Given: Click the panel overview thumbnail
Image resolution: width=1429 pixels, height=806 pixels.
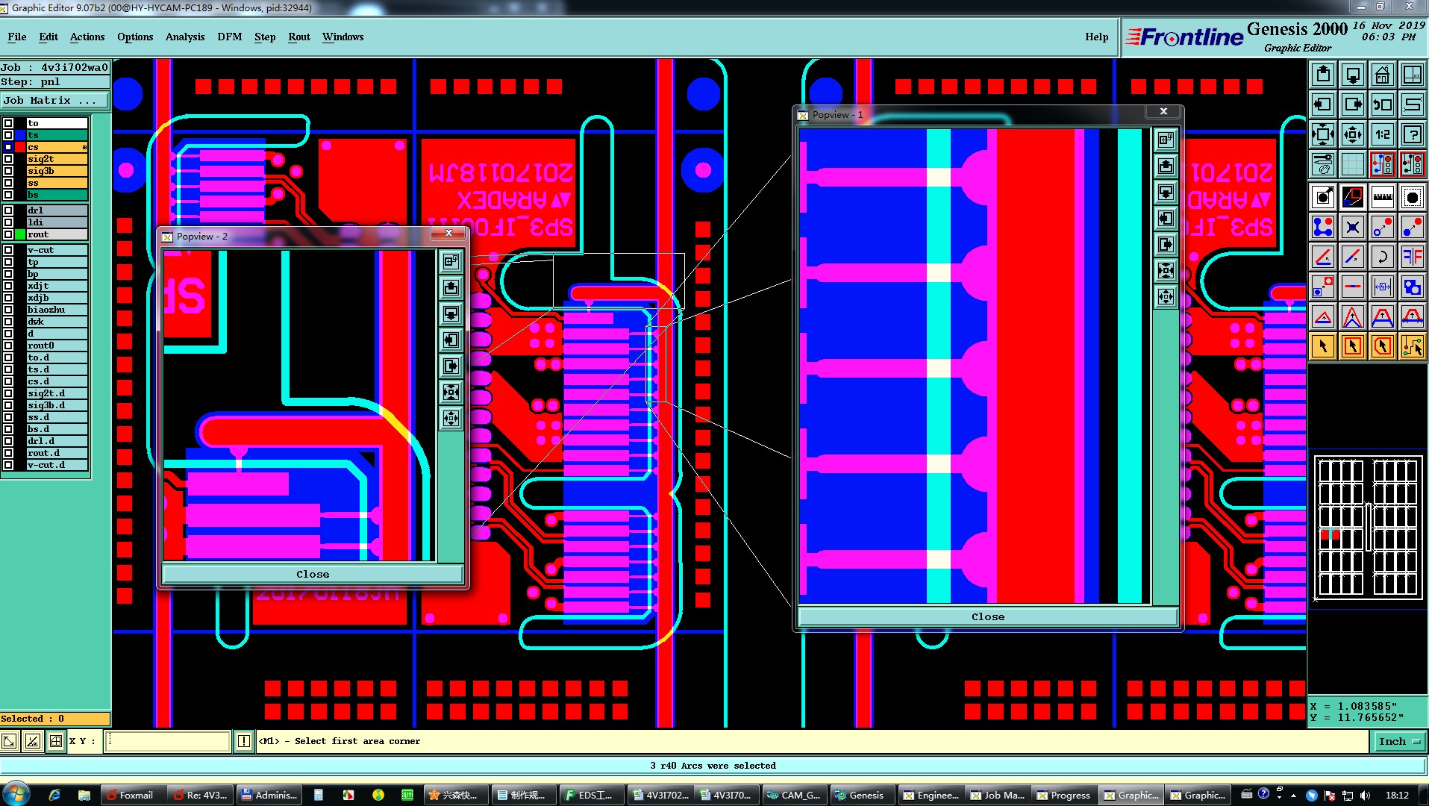Looking at the screenshot, I should [x=1368, y=527].
